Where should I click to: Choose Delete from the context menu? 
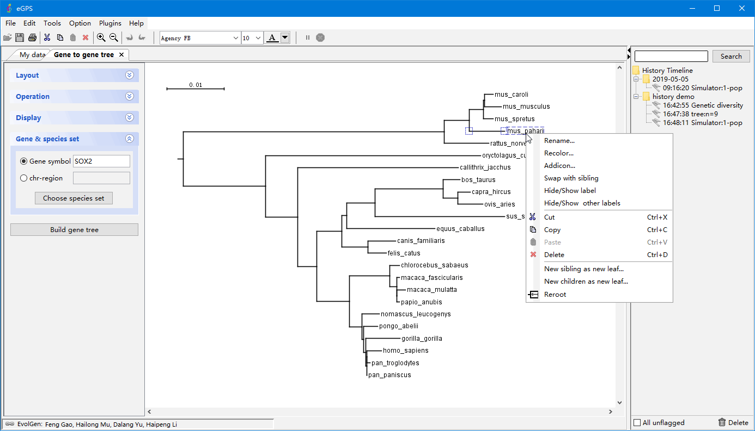(x=599, y=255)
